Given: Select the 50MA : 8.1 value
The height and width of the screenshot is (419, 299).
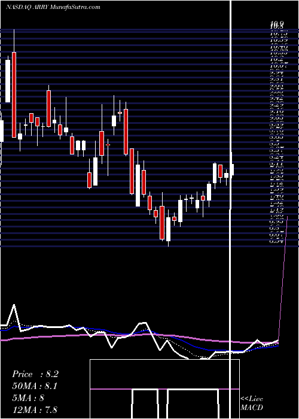Looking at the screenshot, I should (x=35, y=386).
